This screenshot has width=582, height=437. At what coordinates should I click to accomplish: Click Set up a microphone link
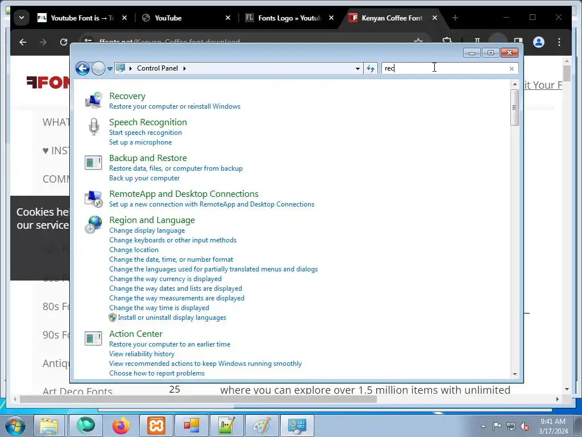tap(140, 142)
